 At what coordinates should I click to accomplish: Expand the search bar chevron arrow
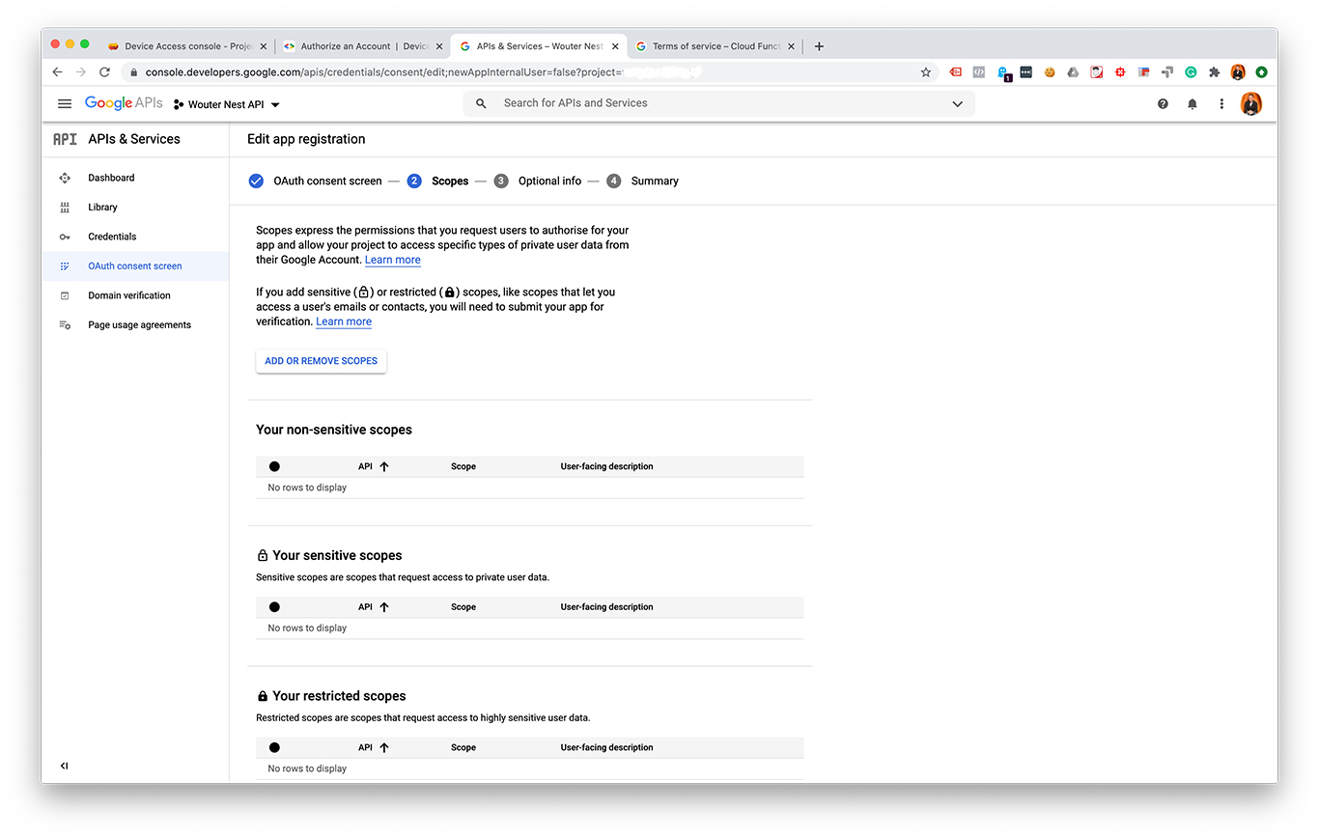(957, 104)
